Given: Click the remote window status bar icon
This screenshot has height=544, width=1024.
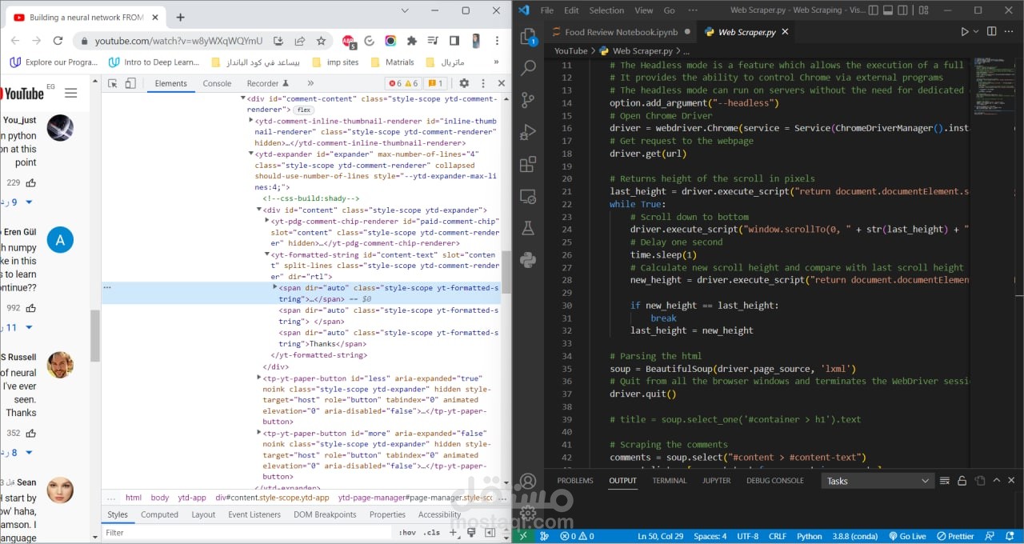Looking at the screenshot, I should [523, 536].
